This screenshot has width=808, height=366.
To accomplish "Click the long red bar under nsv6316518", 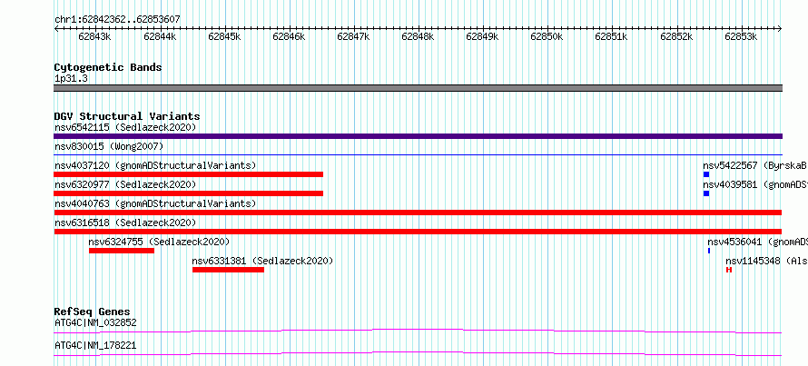I will click(418, 232).
